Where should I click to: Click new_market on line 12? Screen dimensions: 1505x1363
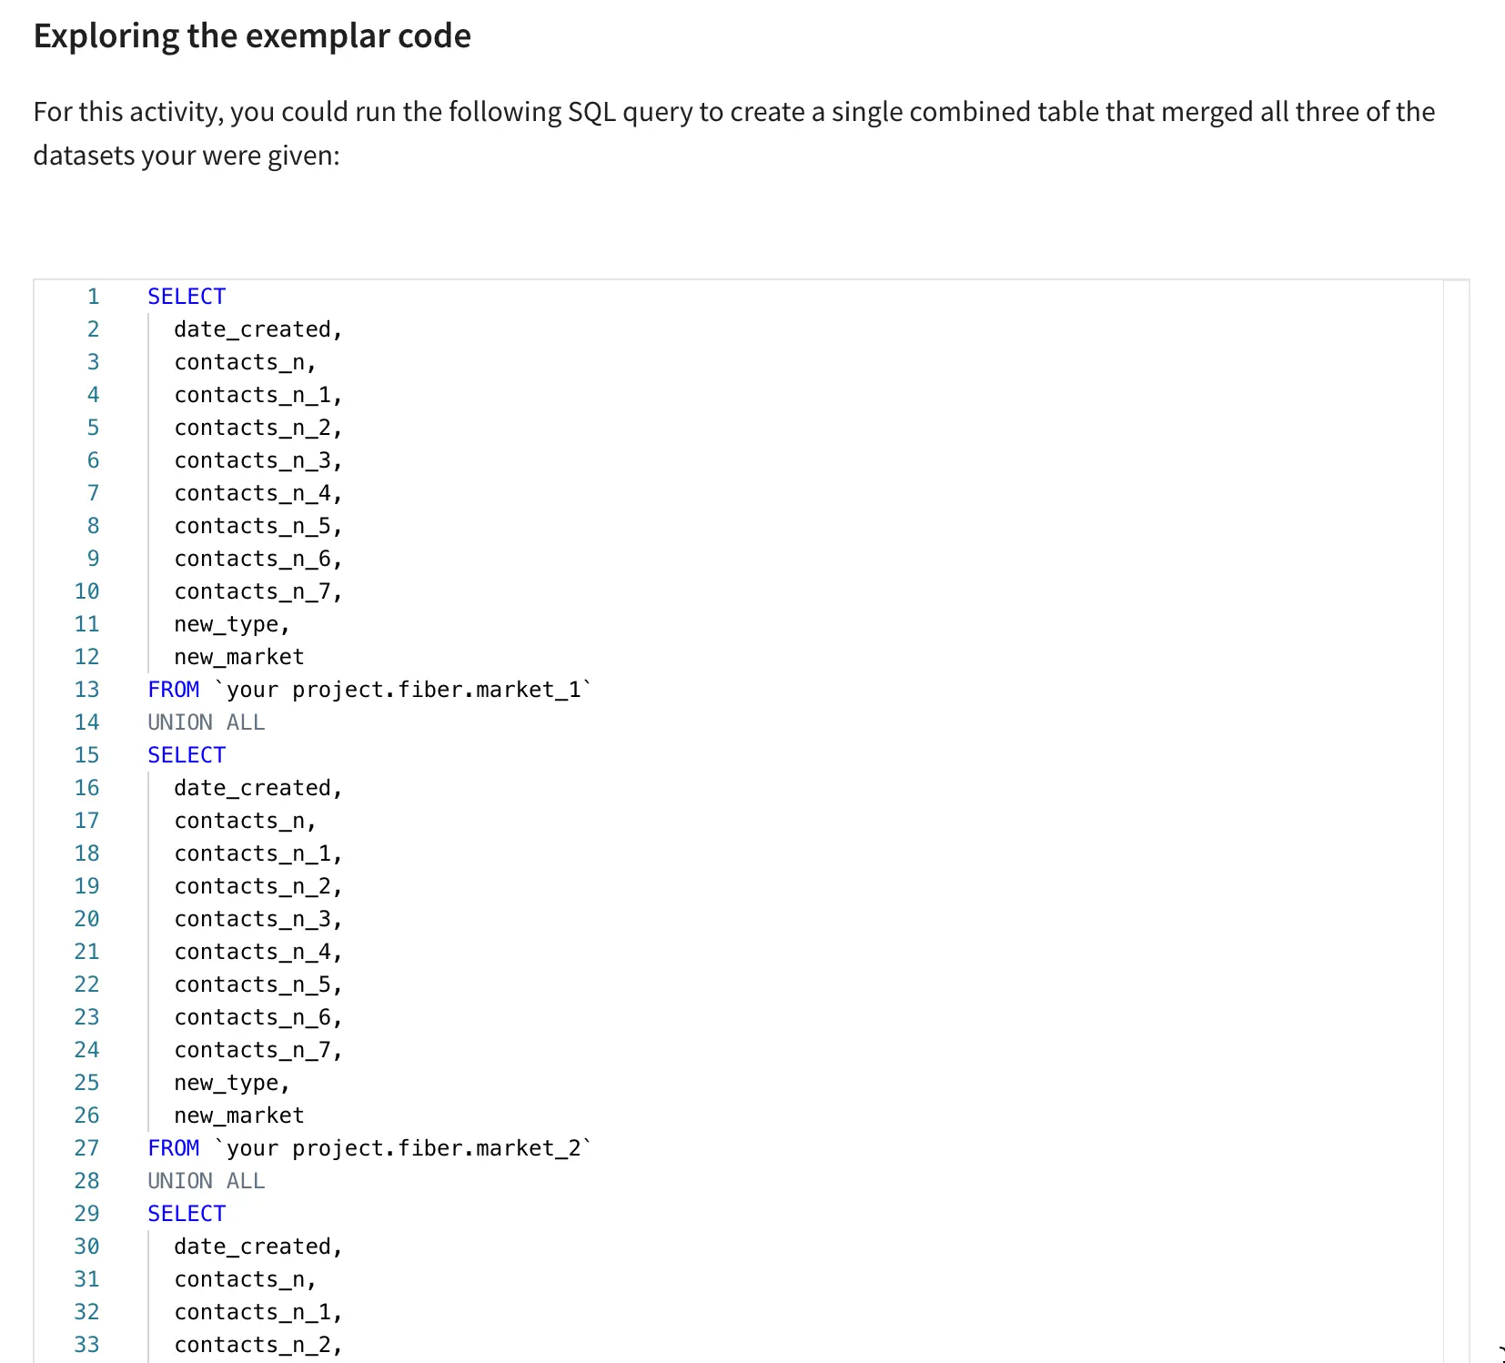click(239, 657)
